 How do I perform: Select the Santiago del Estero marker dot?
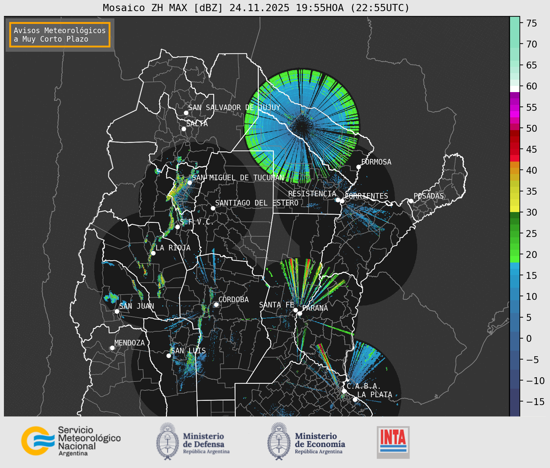click(x=213, y=208)
